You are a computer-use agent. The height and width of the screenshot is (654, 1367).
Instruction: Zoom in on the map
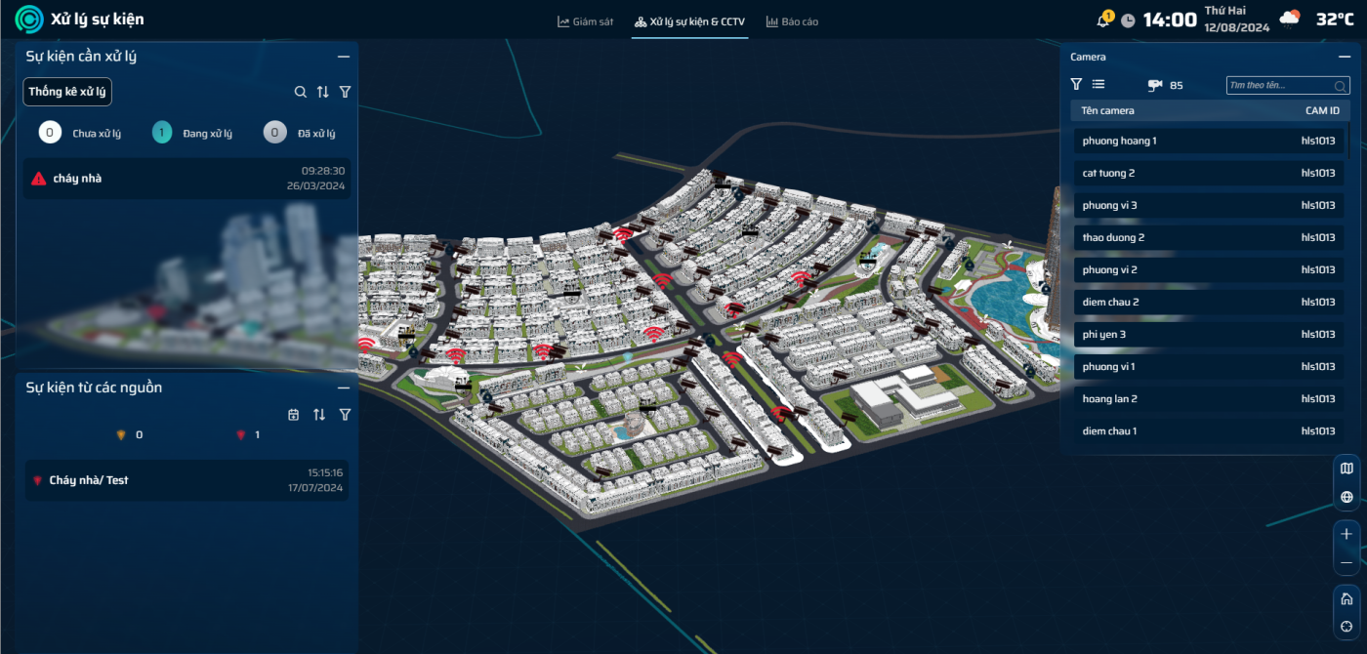[1346, 534]
